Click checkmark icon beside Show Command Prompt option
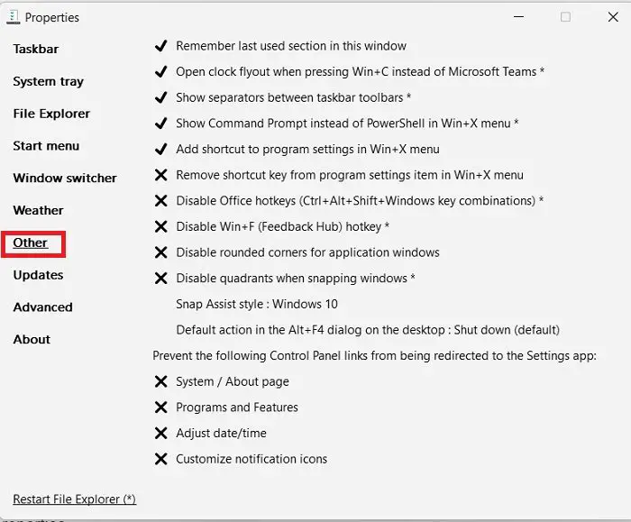This screenshot has height=522, width=631. [x=161, y=124]
